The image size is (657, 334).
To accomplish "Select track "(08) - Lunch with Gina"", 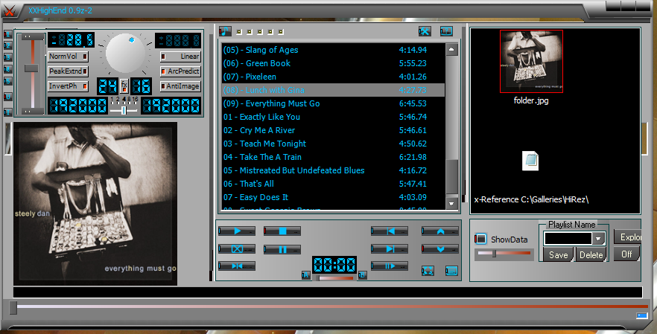I will 333,90.
